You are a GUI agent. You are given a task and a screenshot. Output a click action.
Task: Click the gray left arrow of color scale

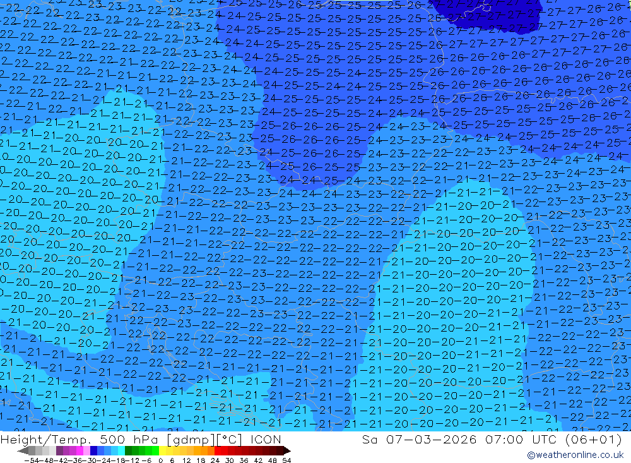tap(23, 451)
